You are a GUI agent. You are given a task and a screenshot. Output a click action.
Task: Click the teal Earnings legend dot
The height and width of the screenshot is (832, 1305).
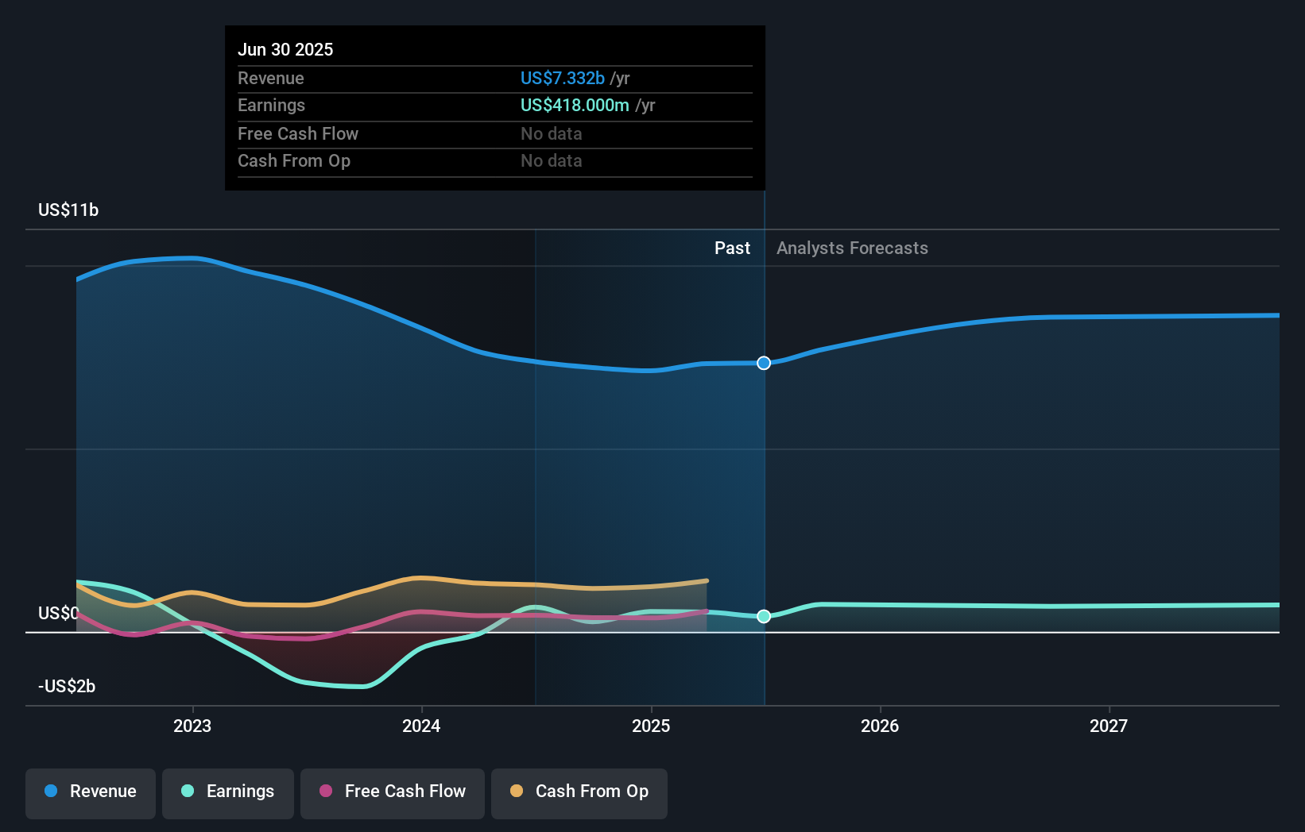pyautogui.click(x=188, y=791)
